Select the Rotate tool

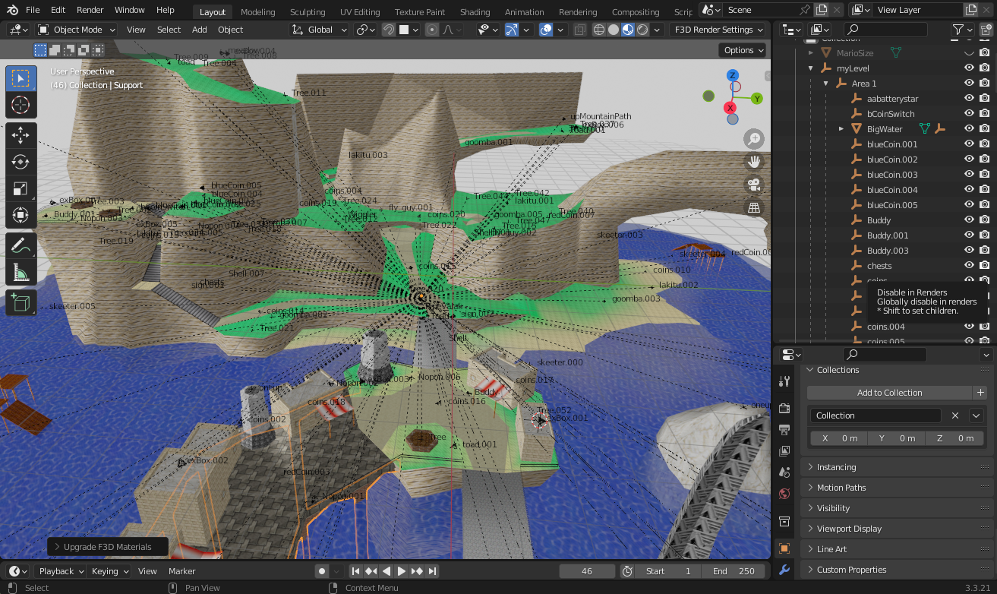21,162
